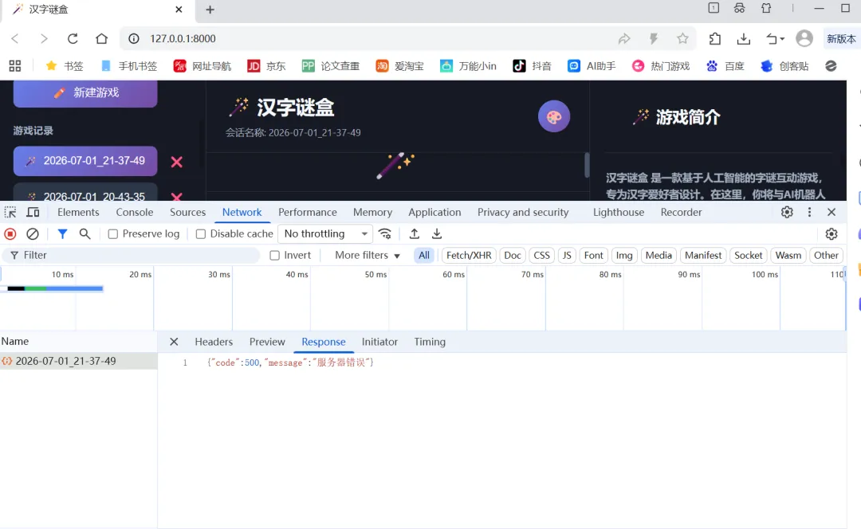Open network conditions wifi icon
The height and width of the screenshot is (529, 861).
pyautogui.click(x=385, y=233)
